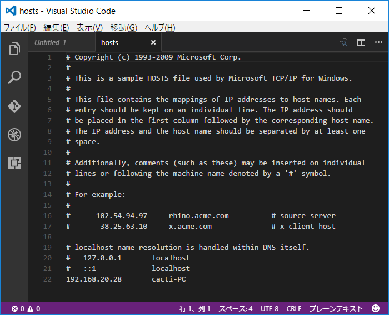Open the Search view in activity bar

(x=14, y=77)
